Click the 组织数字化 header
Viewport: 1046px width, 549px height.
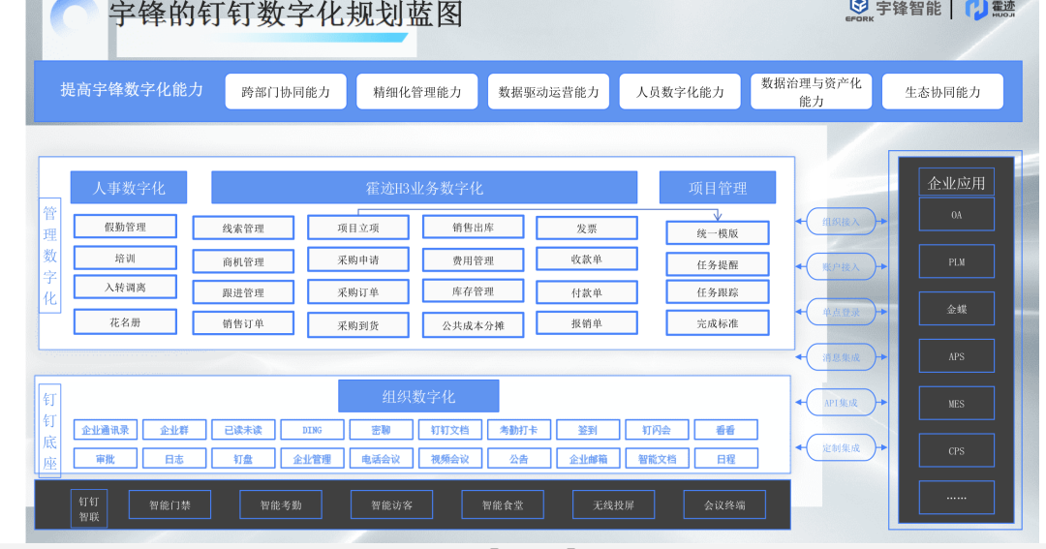coord(418,396)
